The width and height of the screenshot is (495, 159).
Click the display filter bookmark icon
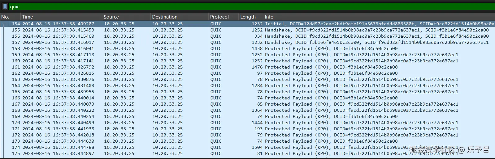(5, 6)
